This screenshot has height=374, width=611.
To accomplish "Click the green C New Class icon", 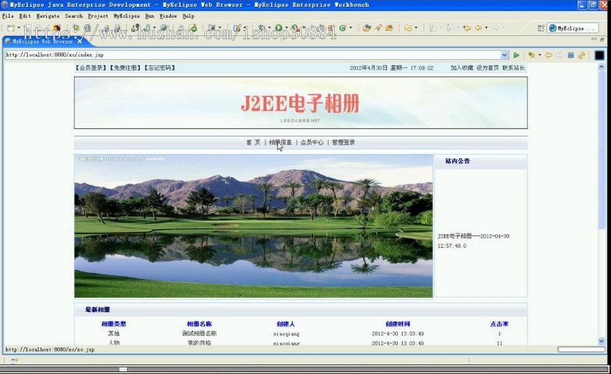I will click(x=343, y=28).
